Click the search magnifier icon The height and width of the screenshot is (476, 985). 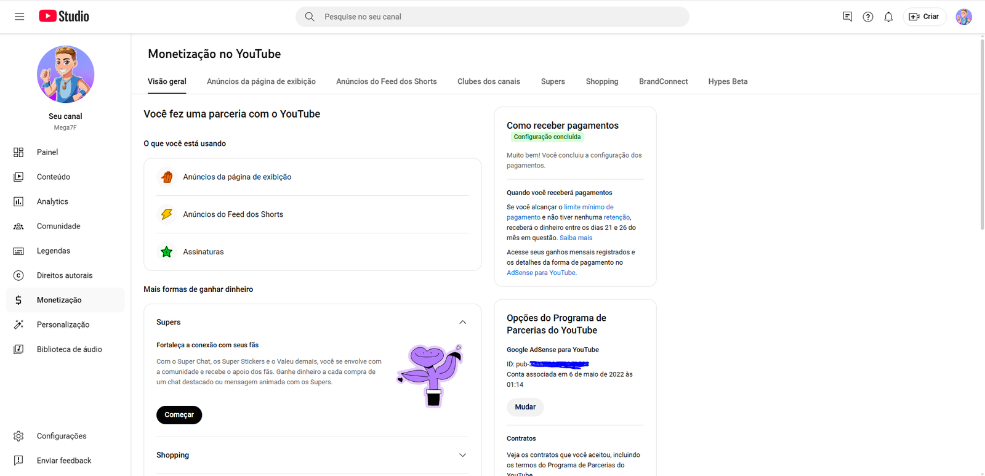point(310,17)
